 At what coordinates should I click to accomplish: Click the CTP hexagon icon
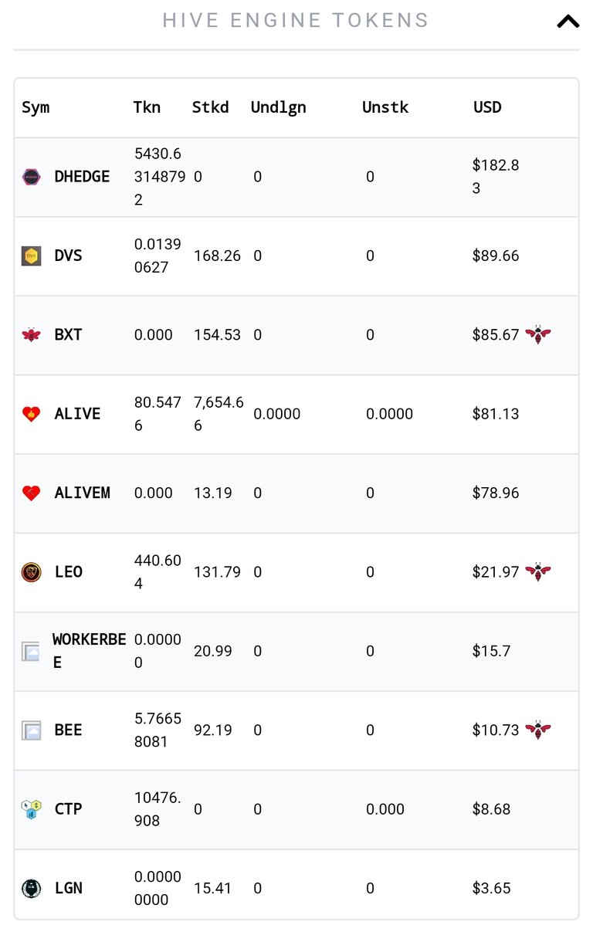tap(32, 809)
